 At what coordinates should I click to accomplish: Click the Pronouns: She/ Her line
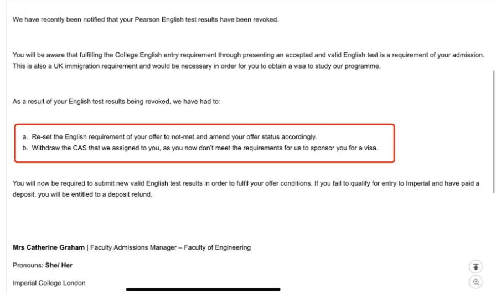click(43, 265)
